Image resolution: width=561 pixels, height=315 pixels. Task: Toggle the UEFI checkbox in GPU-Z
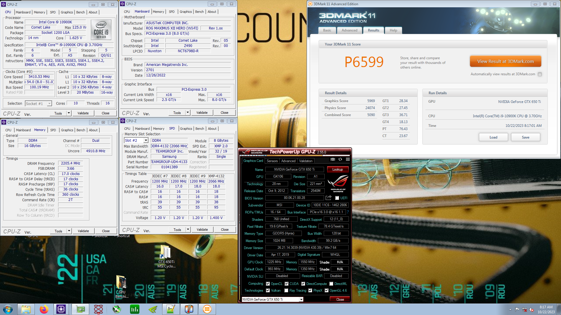coord(337,198)
